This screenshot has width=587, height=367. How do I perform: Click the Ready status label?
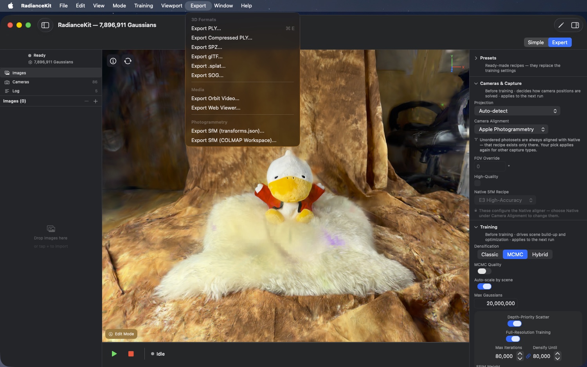tap(40, 56)
